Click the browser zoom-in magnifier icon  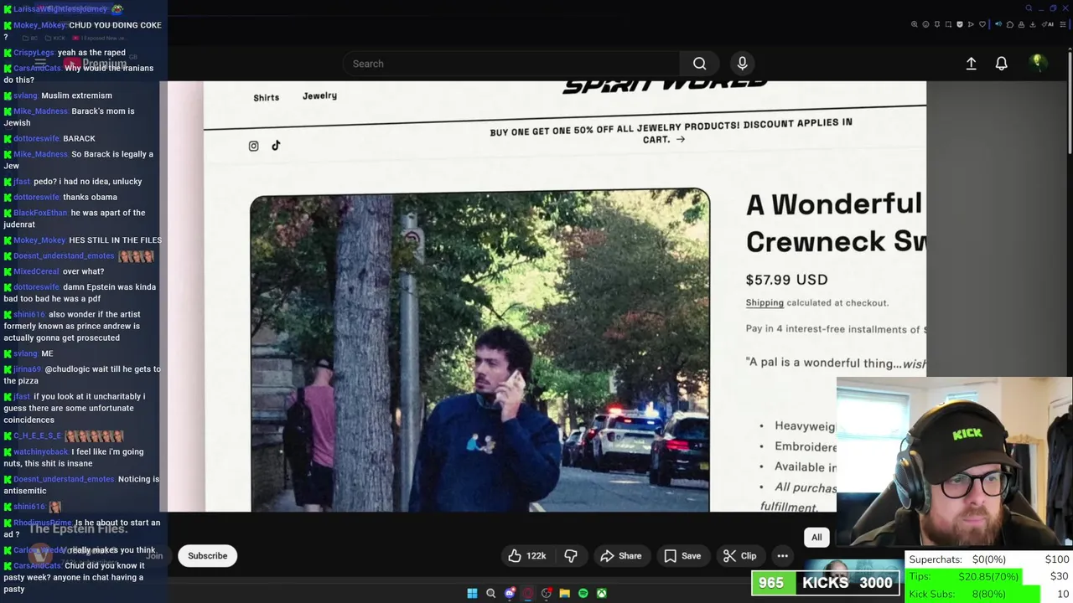[x=915, y=24]
